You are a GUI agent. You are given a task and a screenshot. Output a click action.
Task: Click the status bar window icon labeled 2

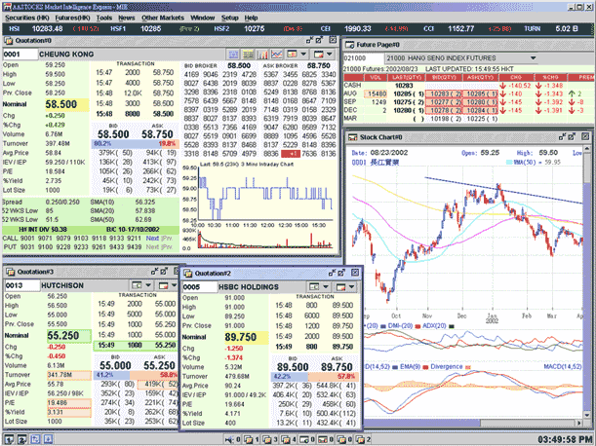click(360, 440)
